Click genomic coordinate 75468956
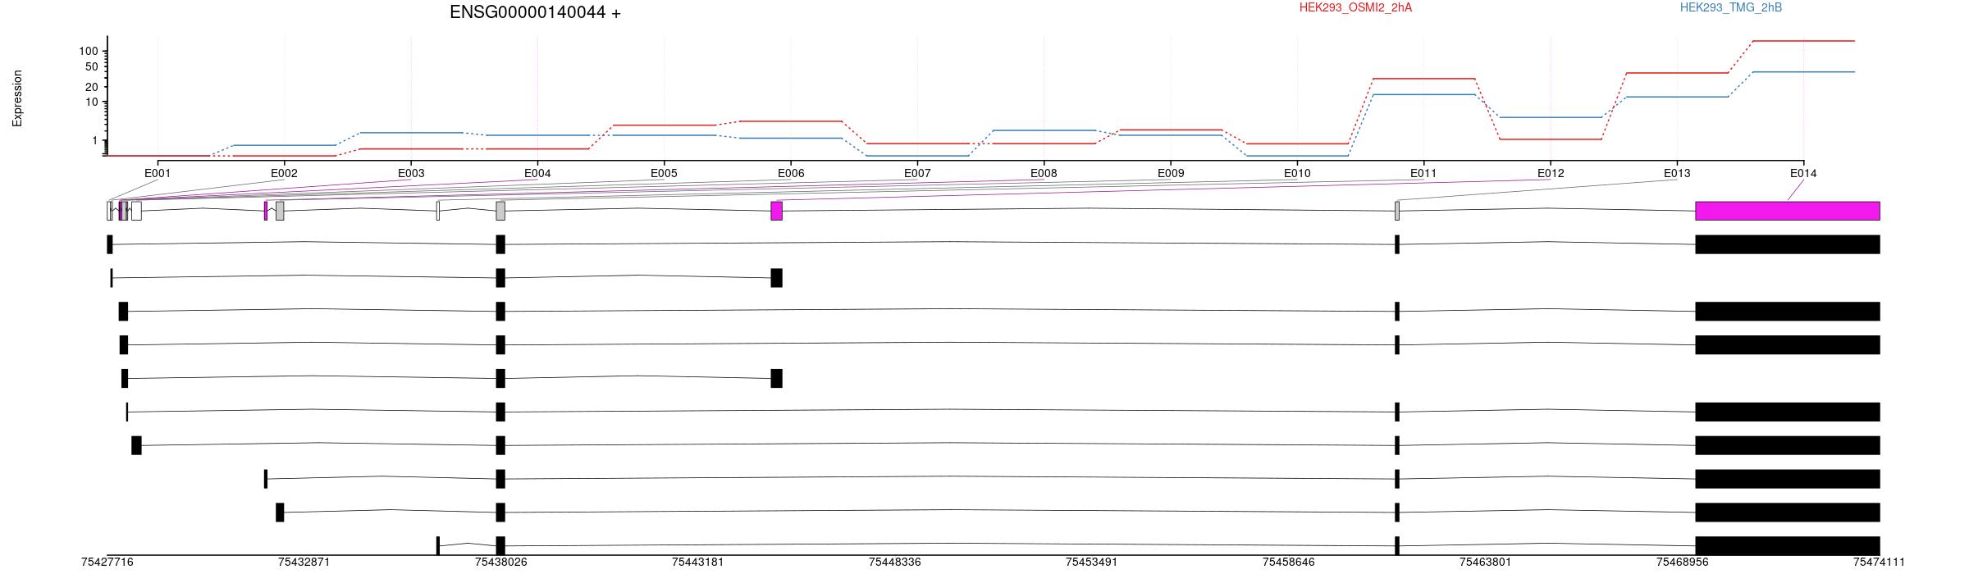Image resolution: width=1969 pixels, height=574 pixels. (x=1683, y=562)
